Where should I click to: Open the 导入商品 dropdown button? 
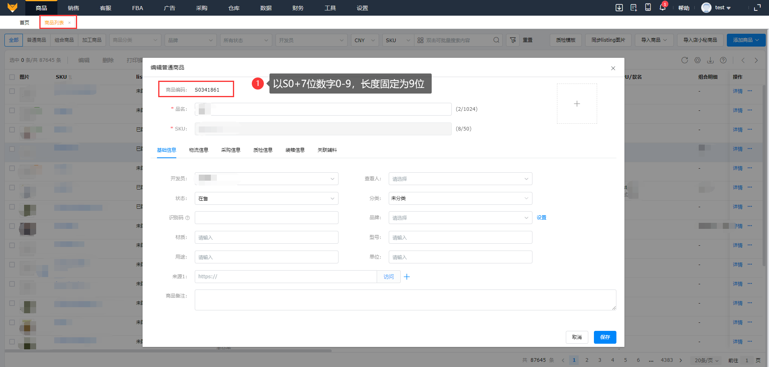(654, 40)
